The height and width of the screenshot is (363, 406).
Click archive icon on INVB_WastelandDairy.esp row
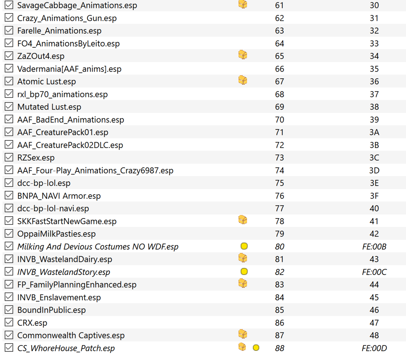click(x=243, y=258)
